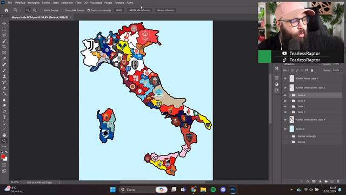Create new adjustment layer icon
The image size is (346, 195).
(x=320, y=181)
